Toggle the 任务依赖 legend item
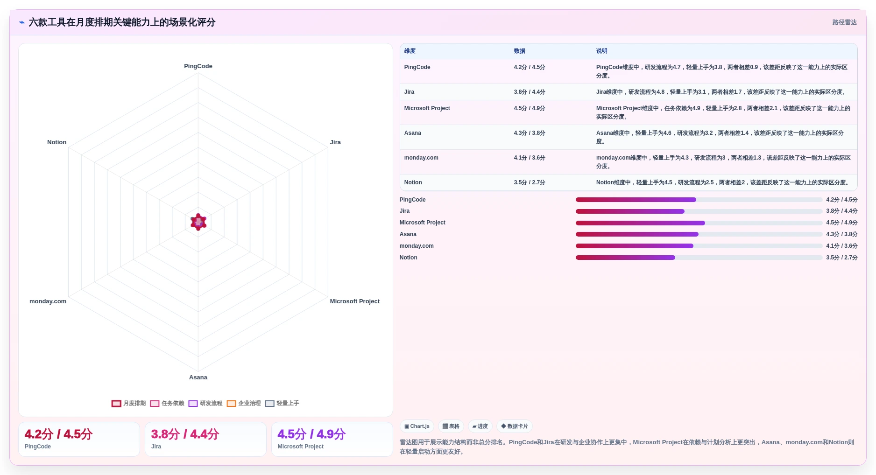The width and height of the screenshot is (876, 475). click(167, 403)
